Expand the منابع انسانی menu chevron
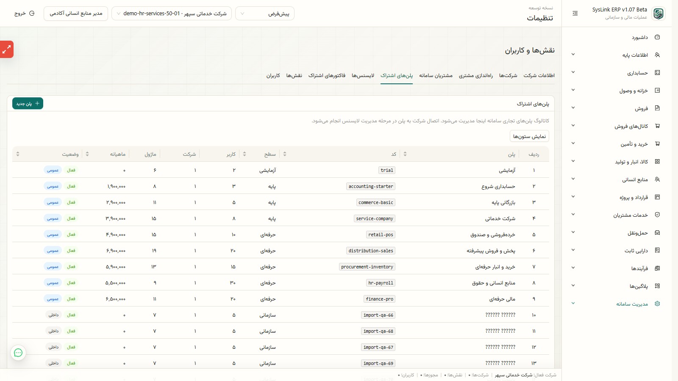Screen dimensions: 678x381 pos(573,179)
